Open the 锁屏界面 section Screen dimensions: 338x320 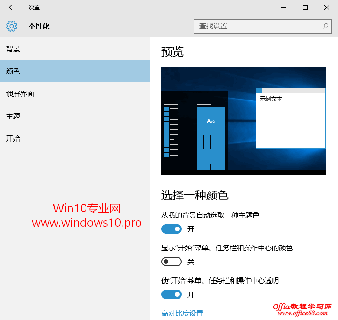coord(75,93)
